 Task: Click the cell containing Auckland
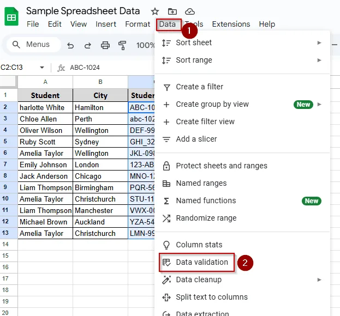point(100,222)
